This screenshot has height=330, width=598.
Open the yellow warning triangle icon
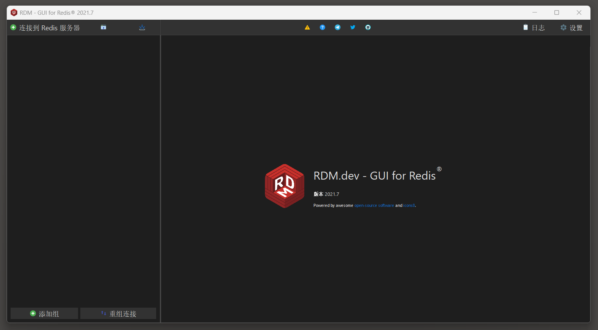pos(307,27)
